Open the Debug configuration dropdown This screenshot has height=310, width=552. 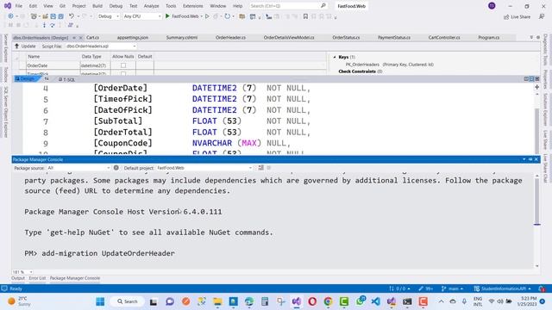(x=109, y=16)
